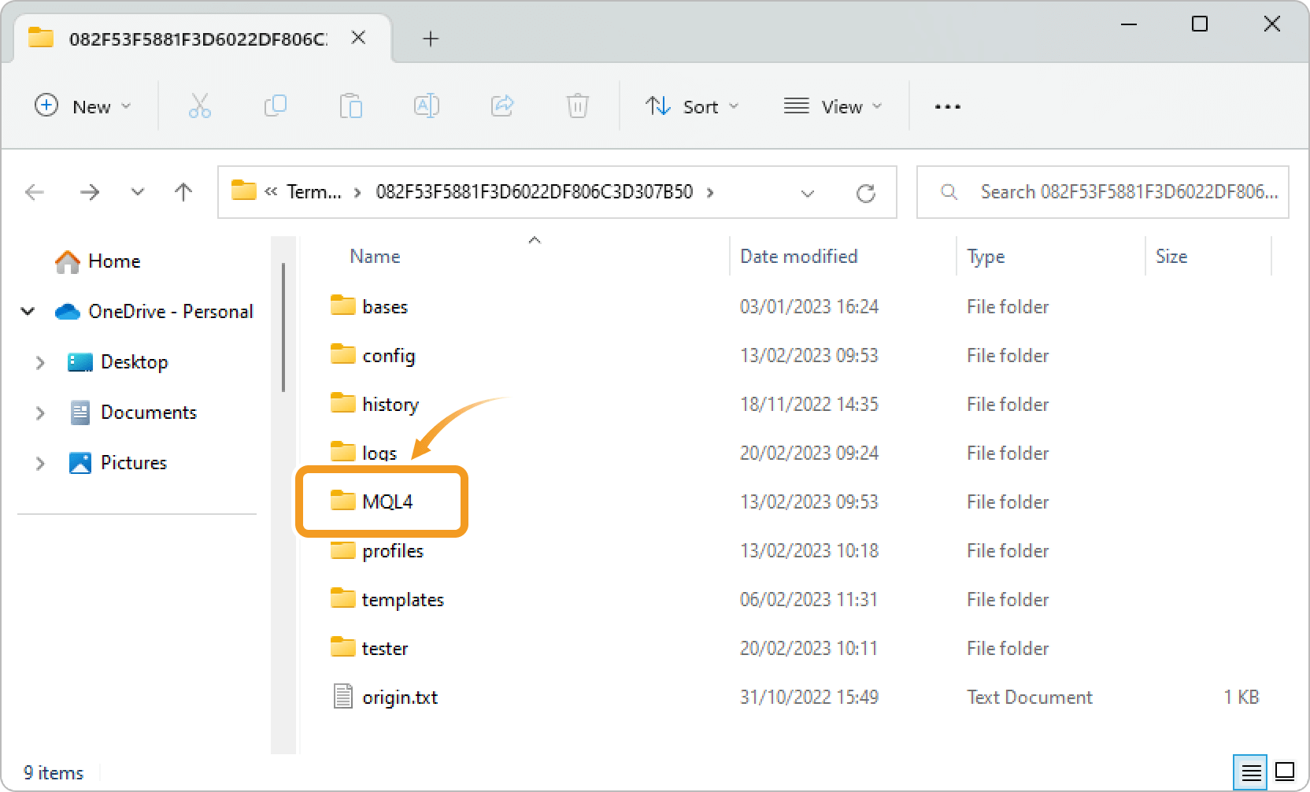Screen dimensions: 1310x792
Task: Open the New item menu
Action: tap(83, 106)
